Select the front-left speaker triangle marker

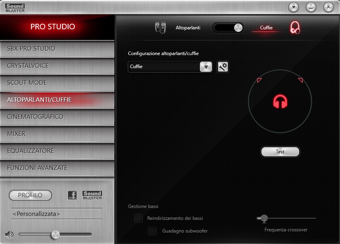point(259,80)
